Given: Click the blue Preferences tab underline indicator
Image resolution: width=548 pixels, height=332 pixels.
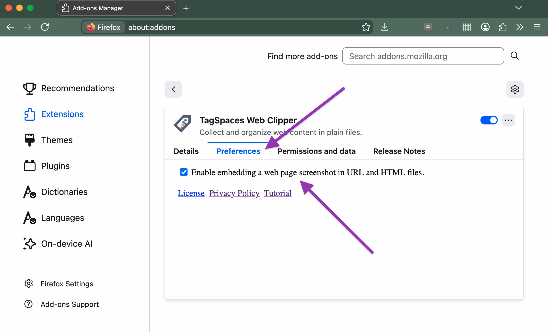Looking at the screenshot, I should pyautogui.click(x=238, y=141).
